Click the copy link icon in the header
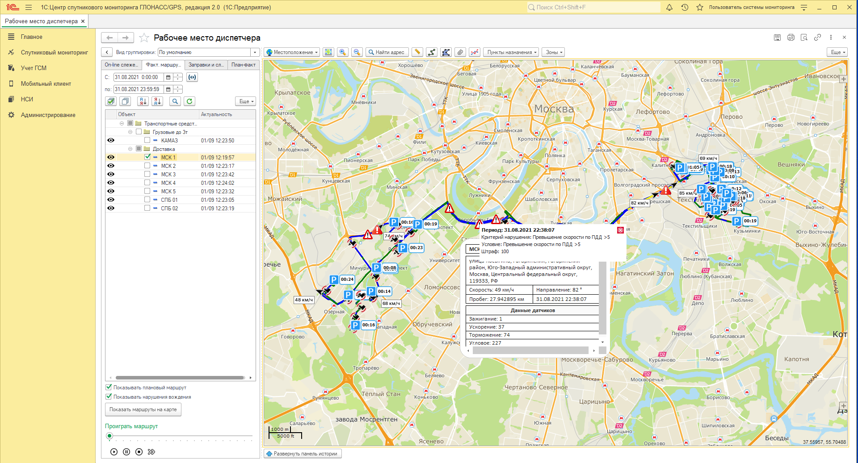 (x=817, y=38)
